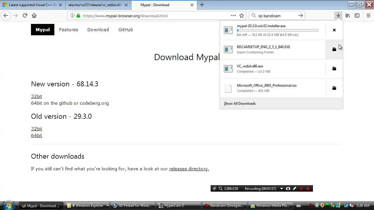
Task: Expand the Windows Explorer taskbar group arrow
Action: click(107, 206)
